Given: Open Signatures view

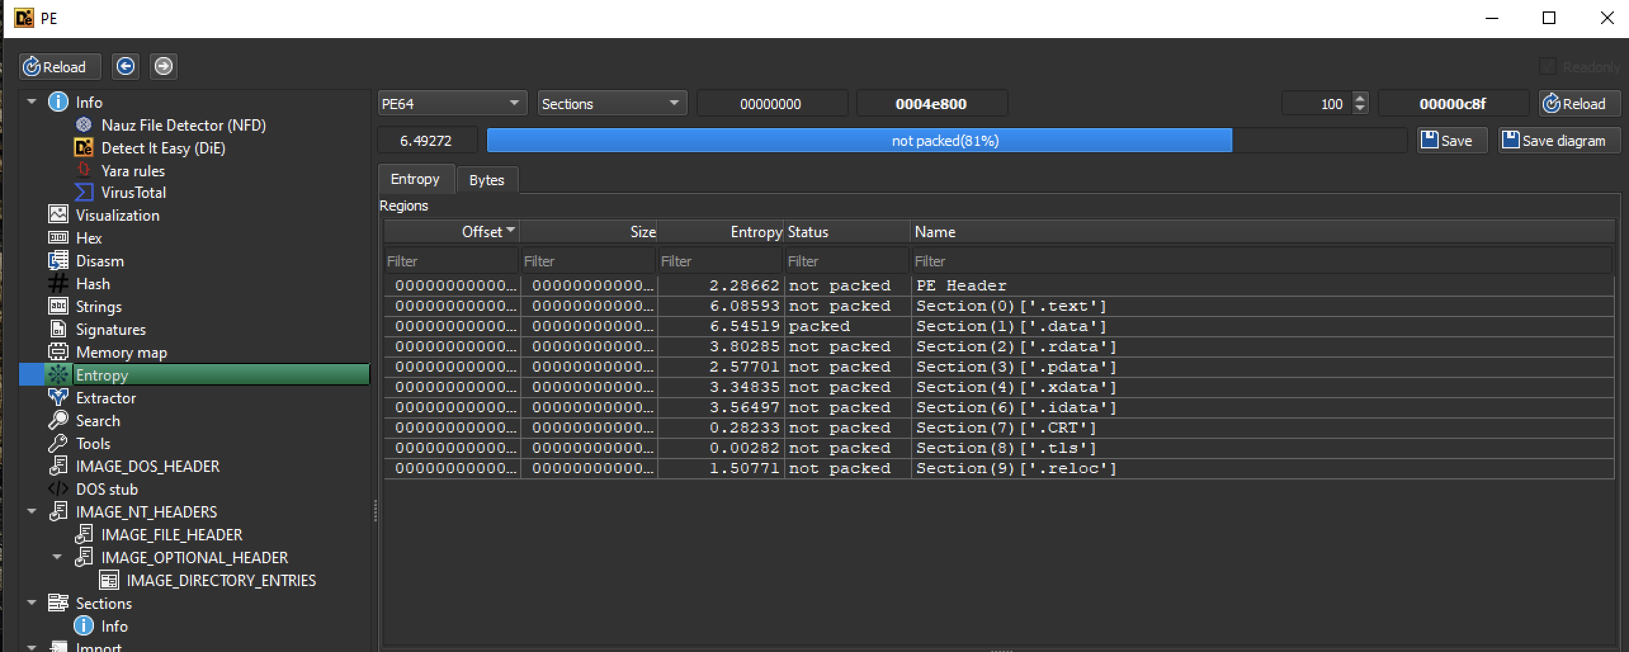Looking at the screenshot, I should (x=110, y=329).
